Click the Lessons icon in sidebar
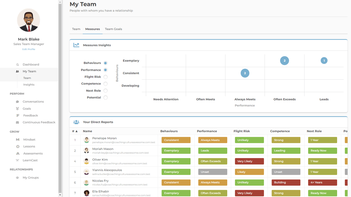This screenshot has width=351, height=197. point(18,146)
